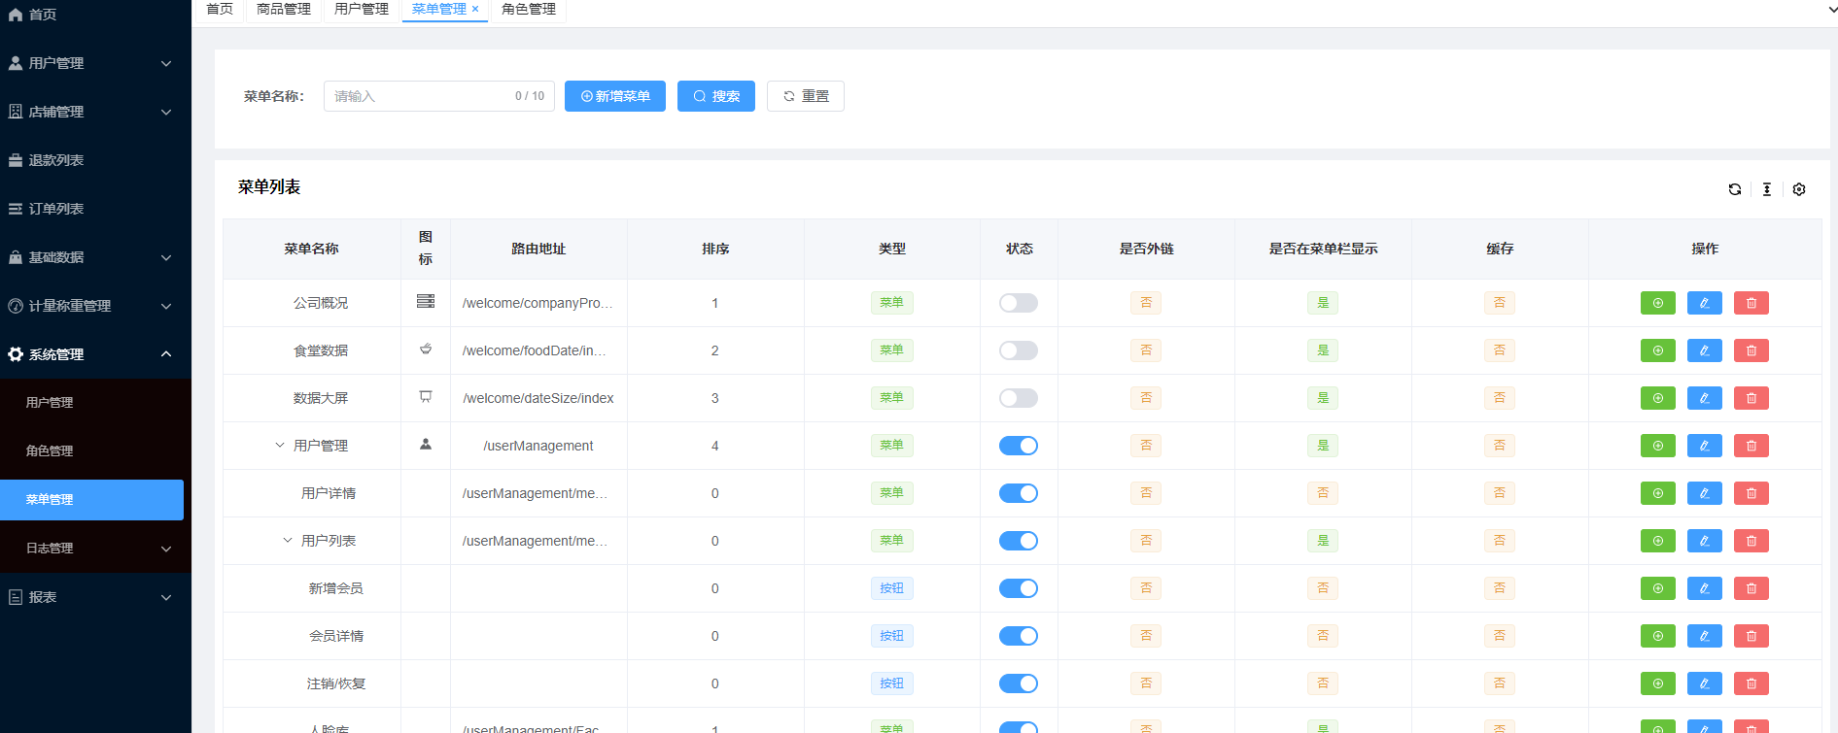Add submenu under 数据大屏 row
This screenshot has width=1838, height=733.
point(1658,398)
